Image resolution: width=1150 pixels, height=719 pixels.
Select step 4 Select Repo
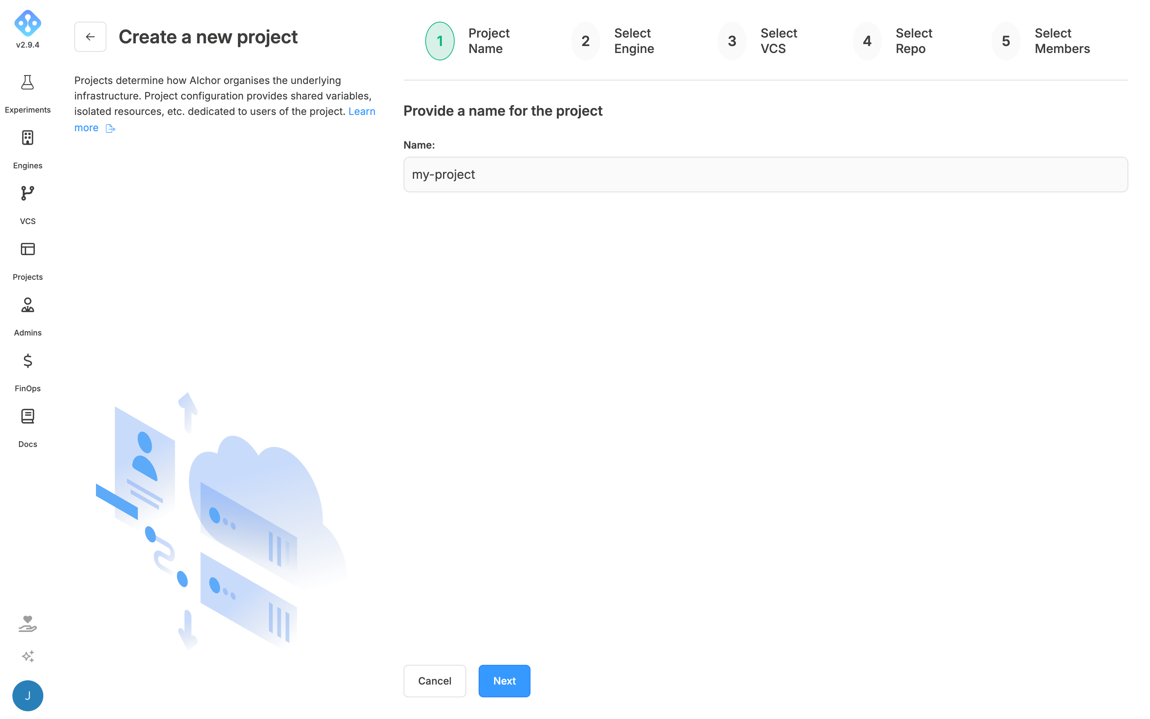pyautogui.click(x=893, y=41)
